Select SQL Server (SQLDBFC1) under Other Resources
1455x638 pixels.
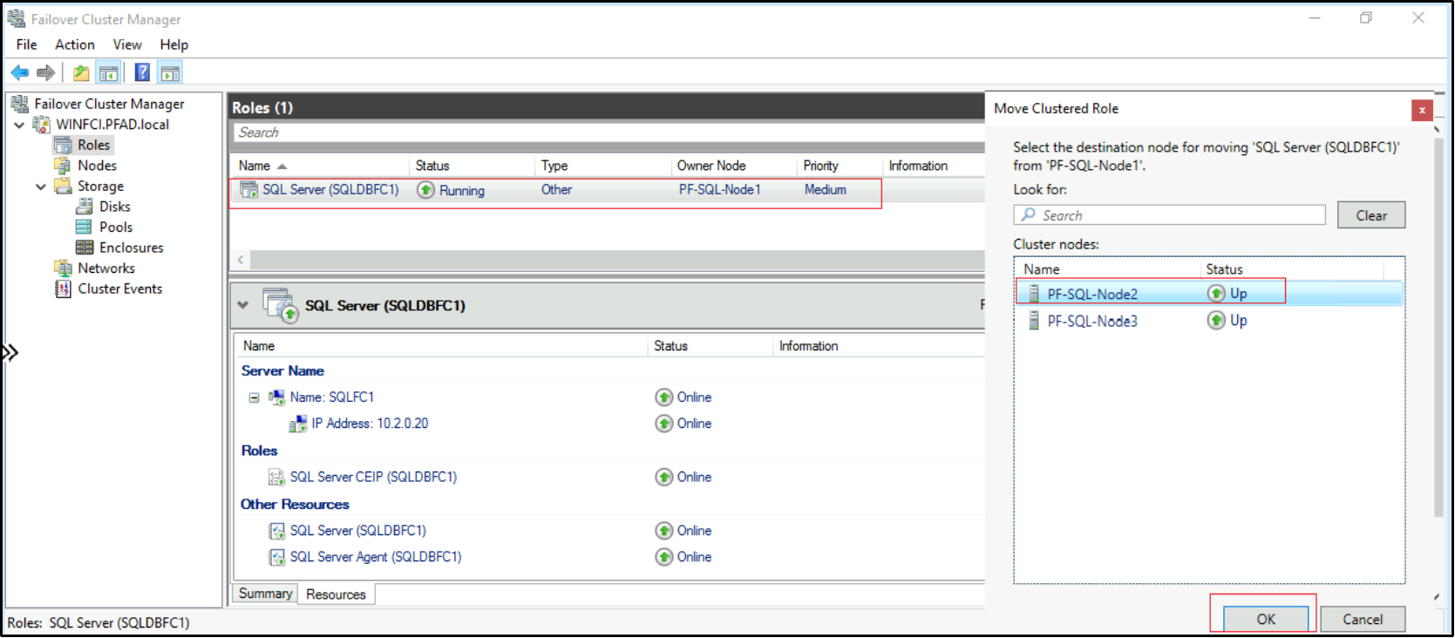point(357,531)
